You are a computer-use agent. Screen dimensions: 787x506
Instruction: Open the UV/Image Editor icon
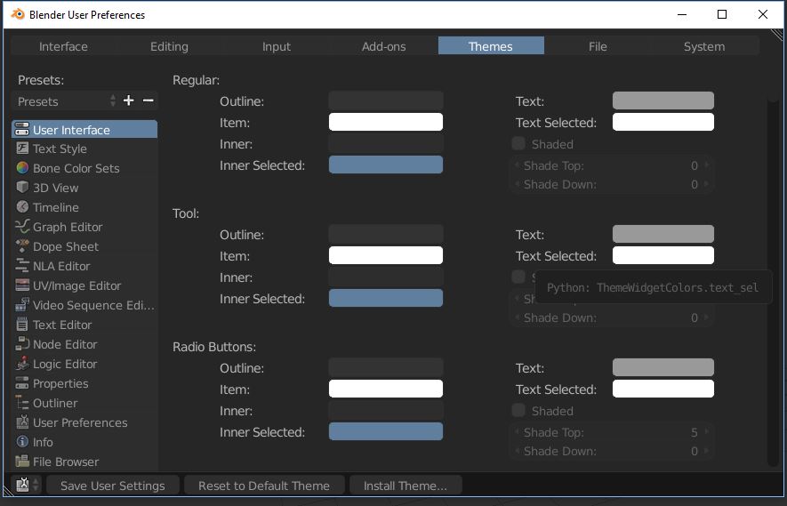22,285
